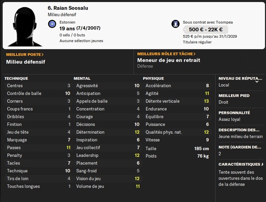The width and height of the screenshot is (266, 202).
Task: Click the Meilleur Pied Droit entry
Action: click(x=223, y=103)
